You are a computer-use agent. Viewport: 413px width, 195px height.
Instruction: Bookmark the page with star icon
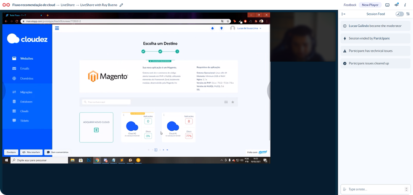coord(228,21)
